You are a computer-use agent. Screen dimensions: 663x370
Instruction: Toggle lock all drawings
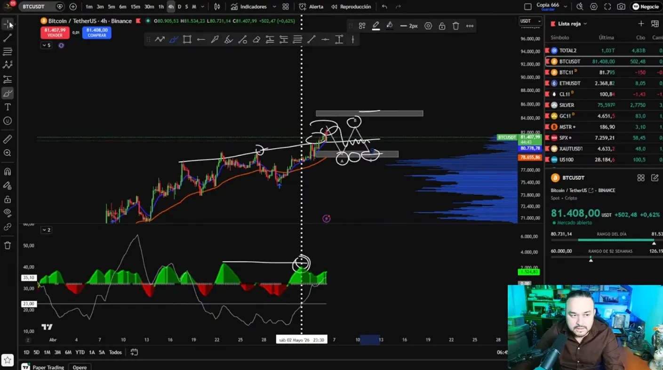(x=8, y=199)
